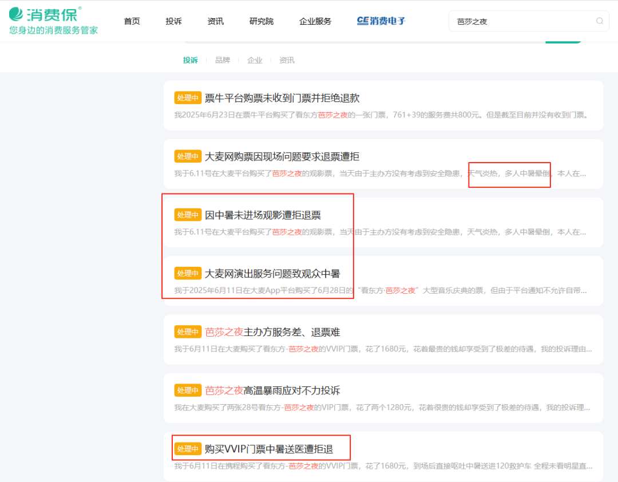This screenshot has width=618, height=482.
Task: Click the 消费保 logo
Action: click(x=45, y=14)
